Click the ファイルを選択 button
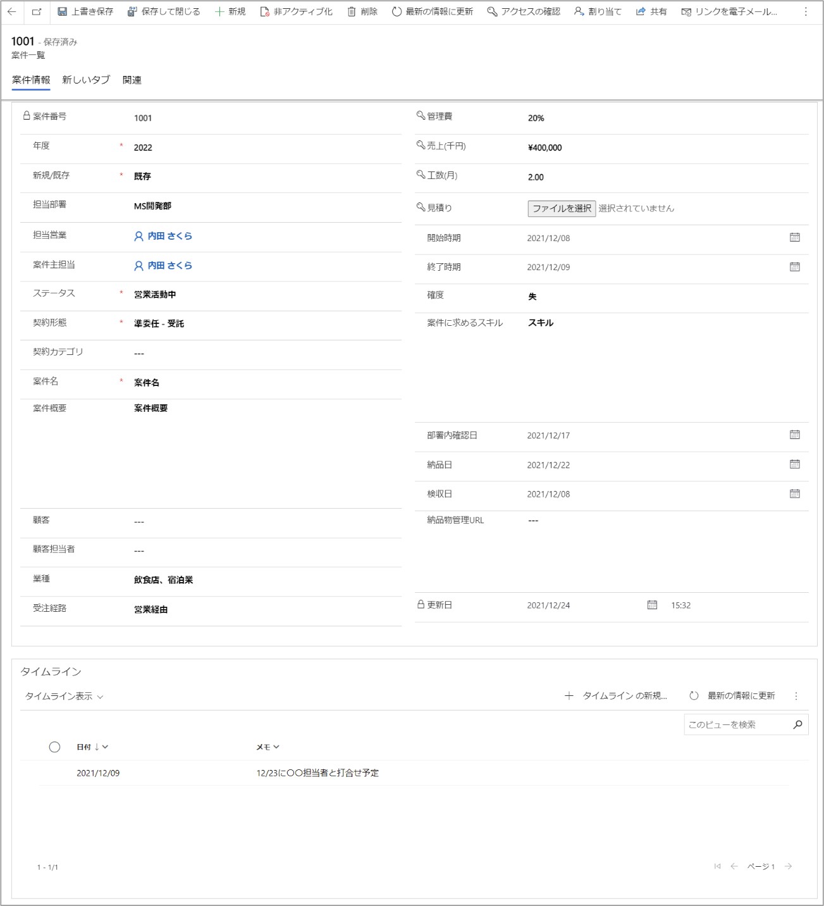This screenshot has height=906, width=824. click(561, 208)
